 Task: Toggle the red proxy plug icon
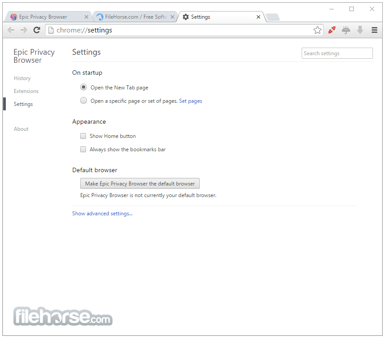tap(332, 30)
